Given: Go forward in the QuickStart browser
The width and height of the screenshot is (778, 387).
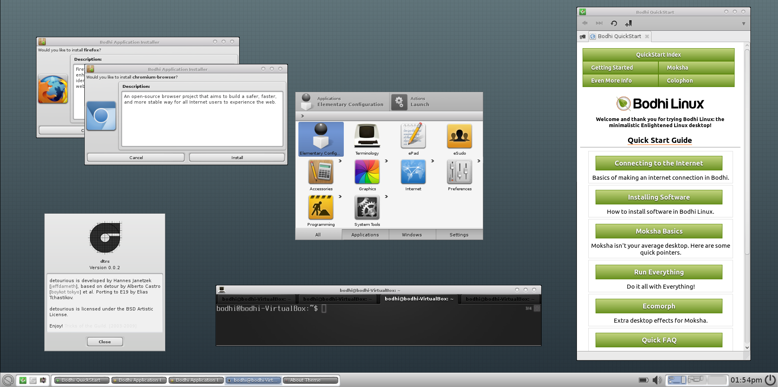Looking at the screenshot, I should 599,23.
